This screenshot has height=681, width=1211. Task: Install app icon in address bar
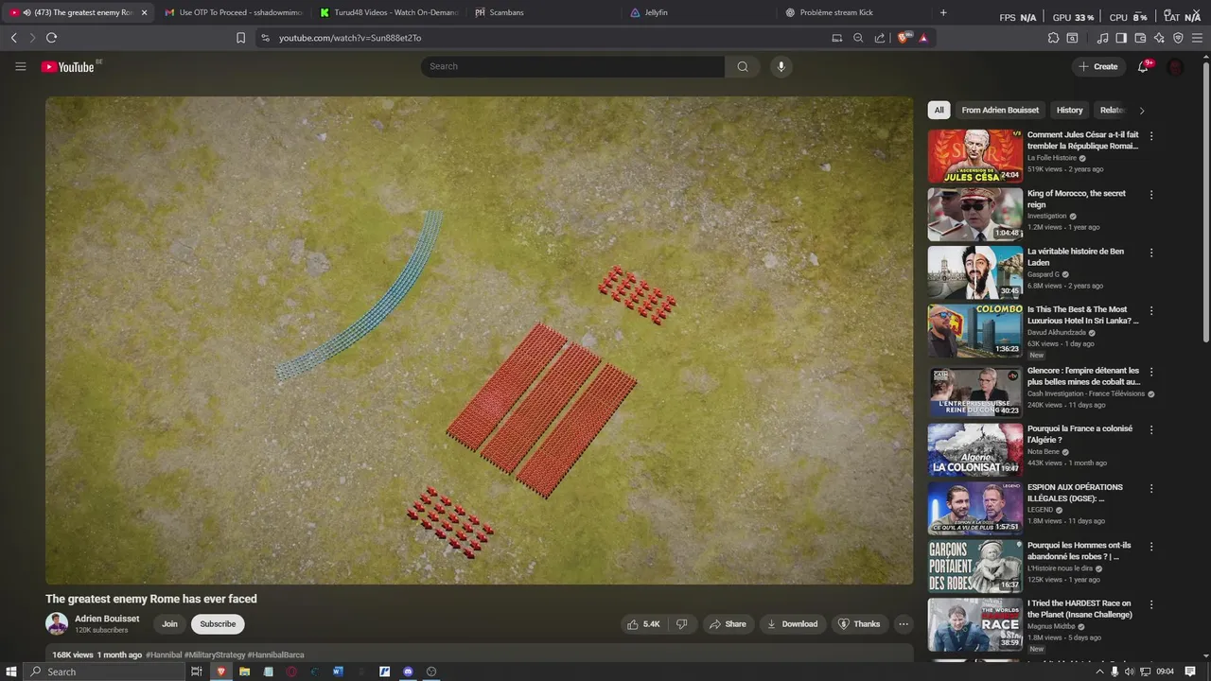click(836, 38)
